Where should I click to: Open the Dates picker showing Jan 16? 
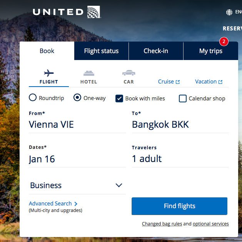coord(77,159)
